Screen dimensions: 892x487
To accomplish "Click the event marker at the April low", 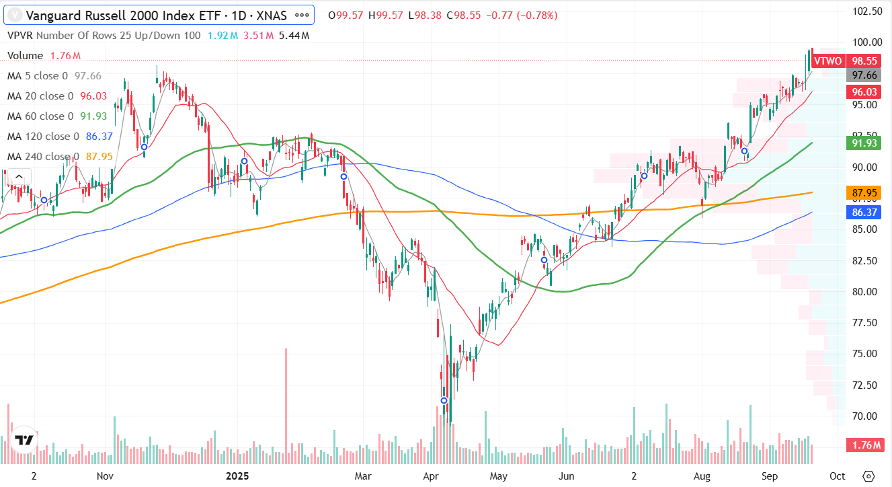I will tap(444, 400).
